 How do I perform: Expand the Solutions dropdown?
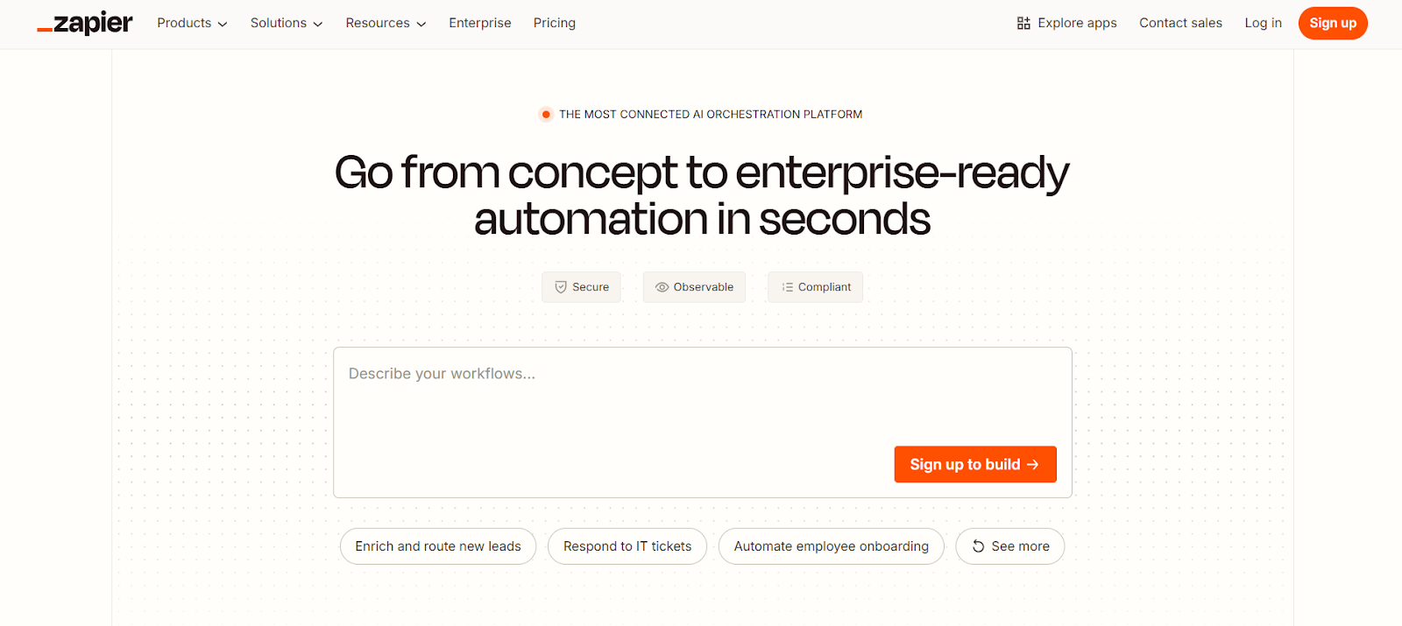click(x=286, y=23)
